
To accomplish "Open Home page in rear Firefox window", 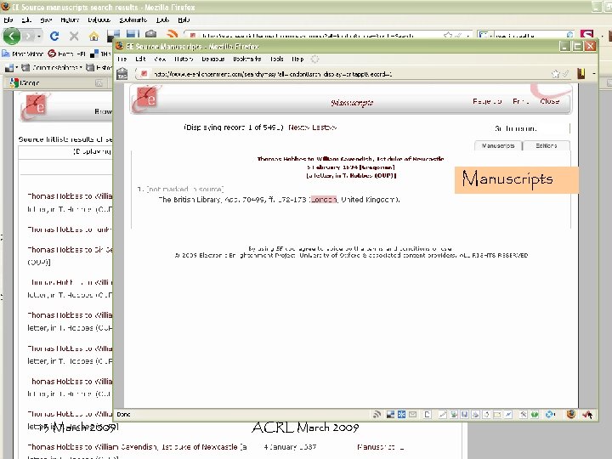I will 93,37.
